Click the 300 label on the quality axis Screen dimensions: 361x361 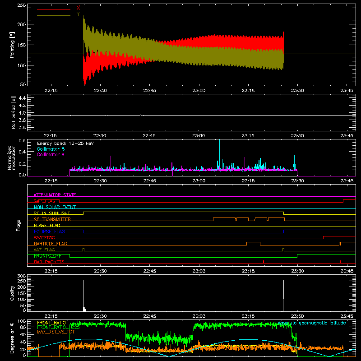(x=22, y=276)
